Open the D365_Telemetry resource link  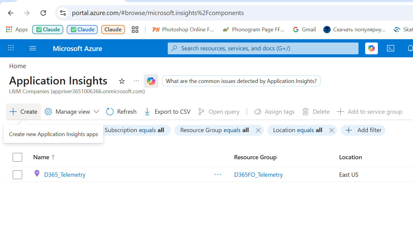tap(65, 175)
